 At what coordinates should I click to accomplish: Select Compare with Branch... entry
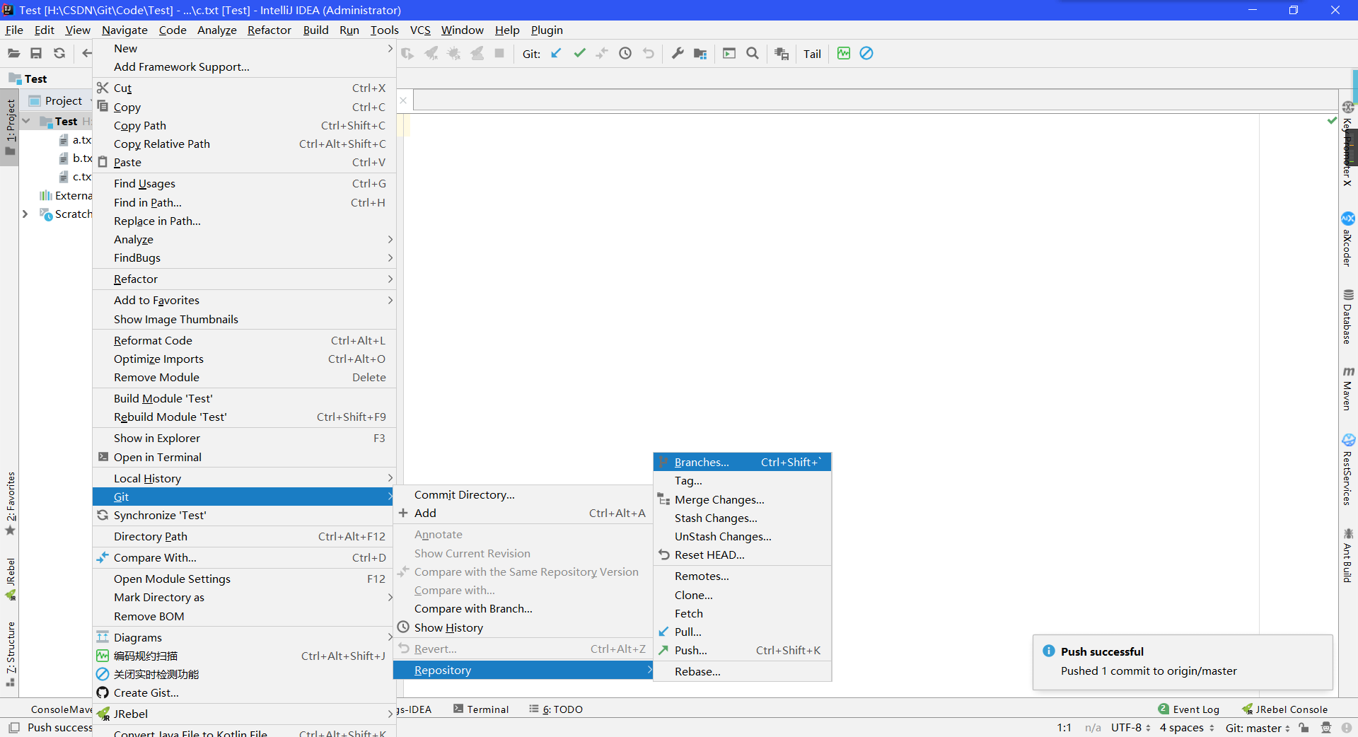(523, 608)
